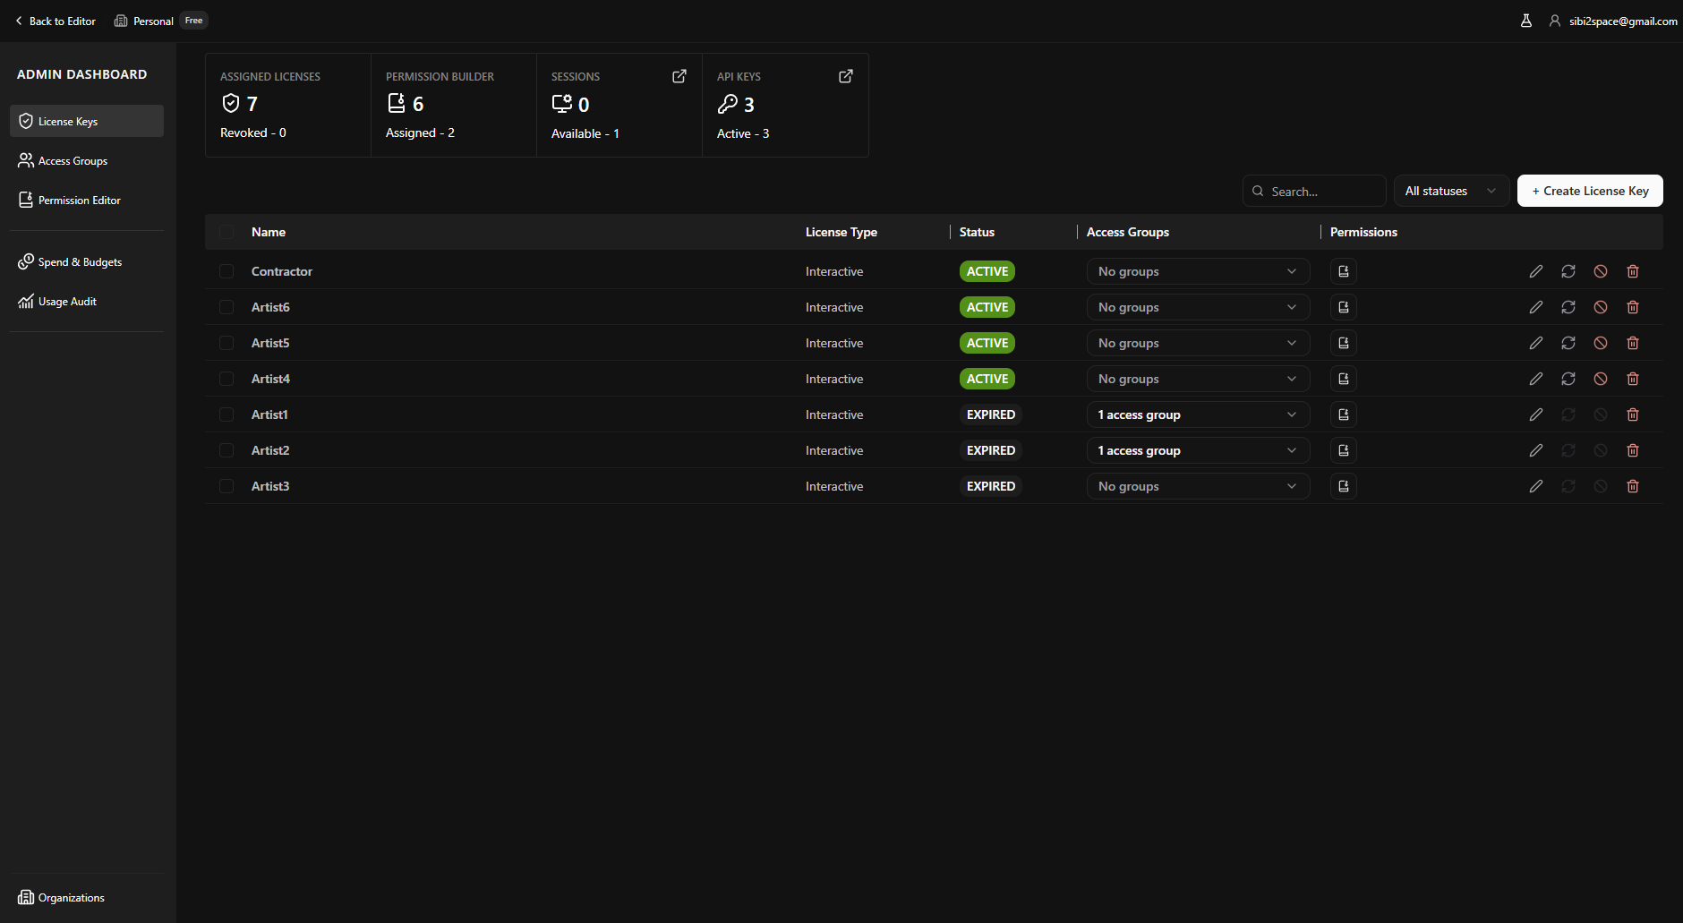
Task: Open the sibi2space@gmail.com account menu
Action: click(x=1613, y=21)
